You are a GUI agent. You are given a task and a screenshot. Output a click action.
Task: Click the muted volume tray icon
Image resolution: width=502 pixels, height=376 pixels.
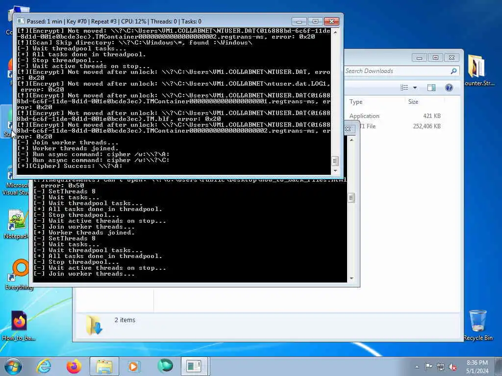(452, 367)
